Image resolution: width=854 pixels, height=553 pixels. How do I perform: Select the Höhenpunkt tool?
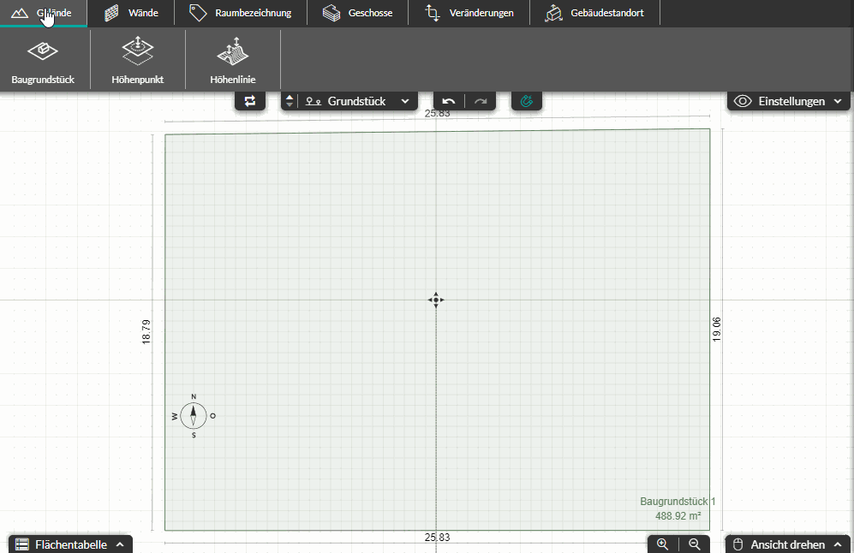(138, 60)
